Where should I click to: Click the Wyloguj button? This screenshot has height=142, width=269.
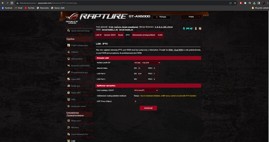point(162,17)
